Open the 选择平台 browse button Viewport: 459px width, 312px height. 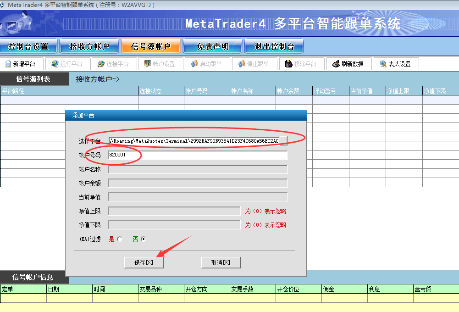point(283,141)
